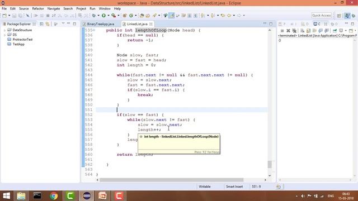Click Remove Launch (X) in the Console toolbar
The image size is (358, 201).
[x=289, y=31]
